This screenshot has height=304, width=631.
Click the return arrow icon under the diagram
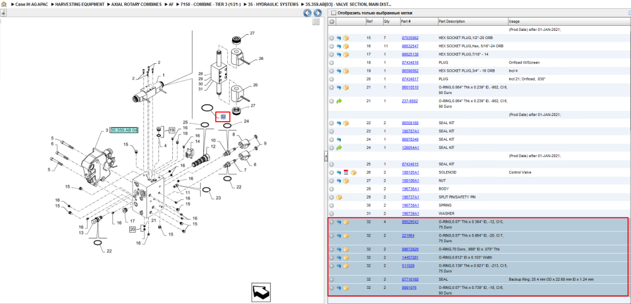(x=262, y=292)
